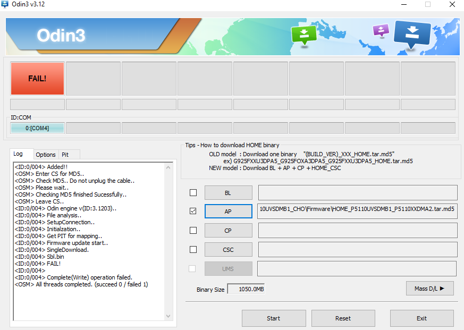Click the blue download marker icon in banner
464x330 pixels.
coord(412,35)
